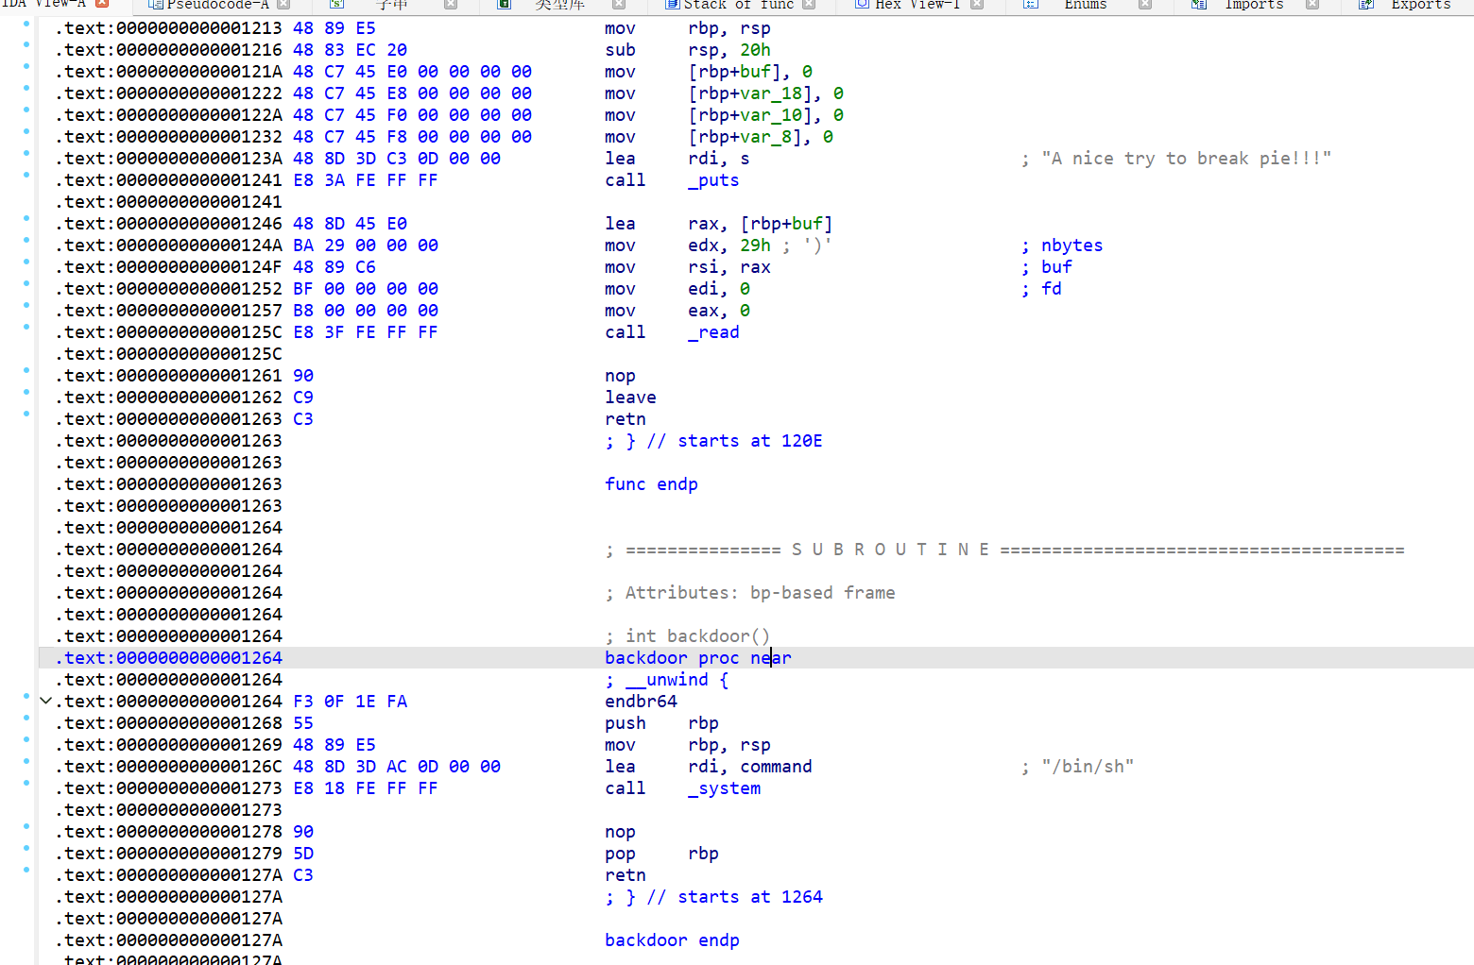The height and width of the screenshot is (965, 1474).
Task: Click the S U B R O U T I N E separator comment
Action: point(1004,550)
